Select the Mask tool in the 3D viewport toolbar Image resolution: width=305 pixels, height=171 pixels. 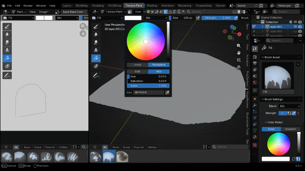[x=96, y=66]
